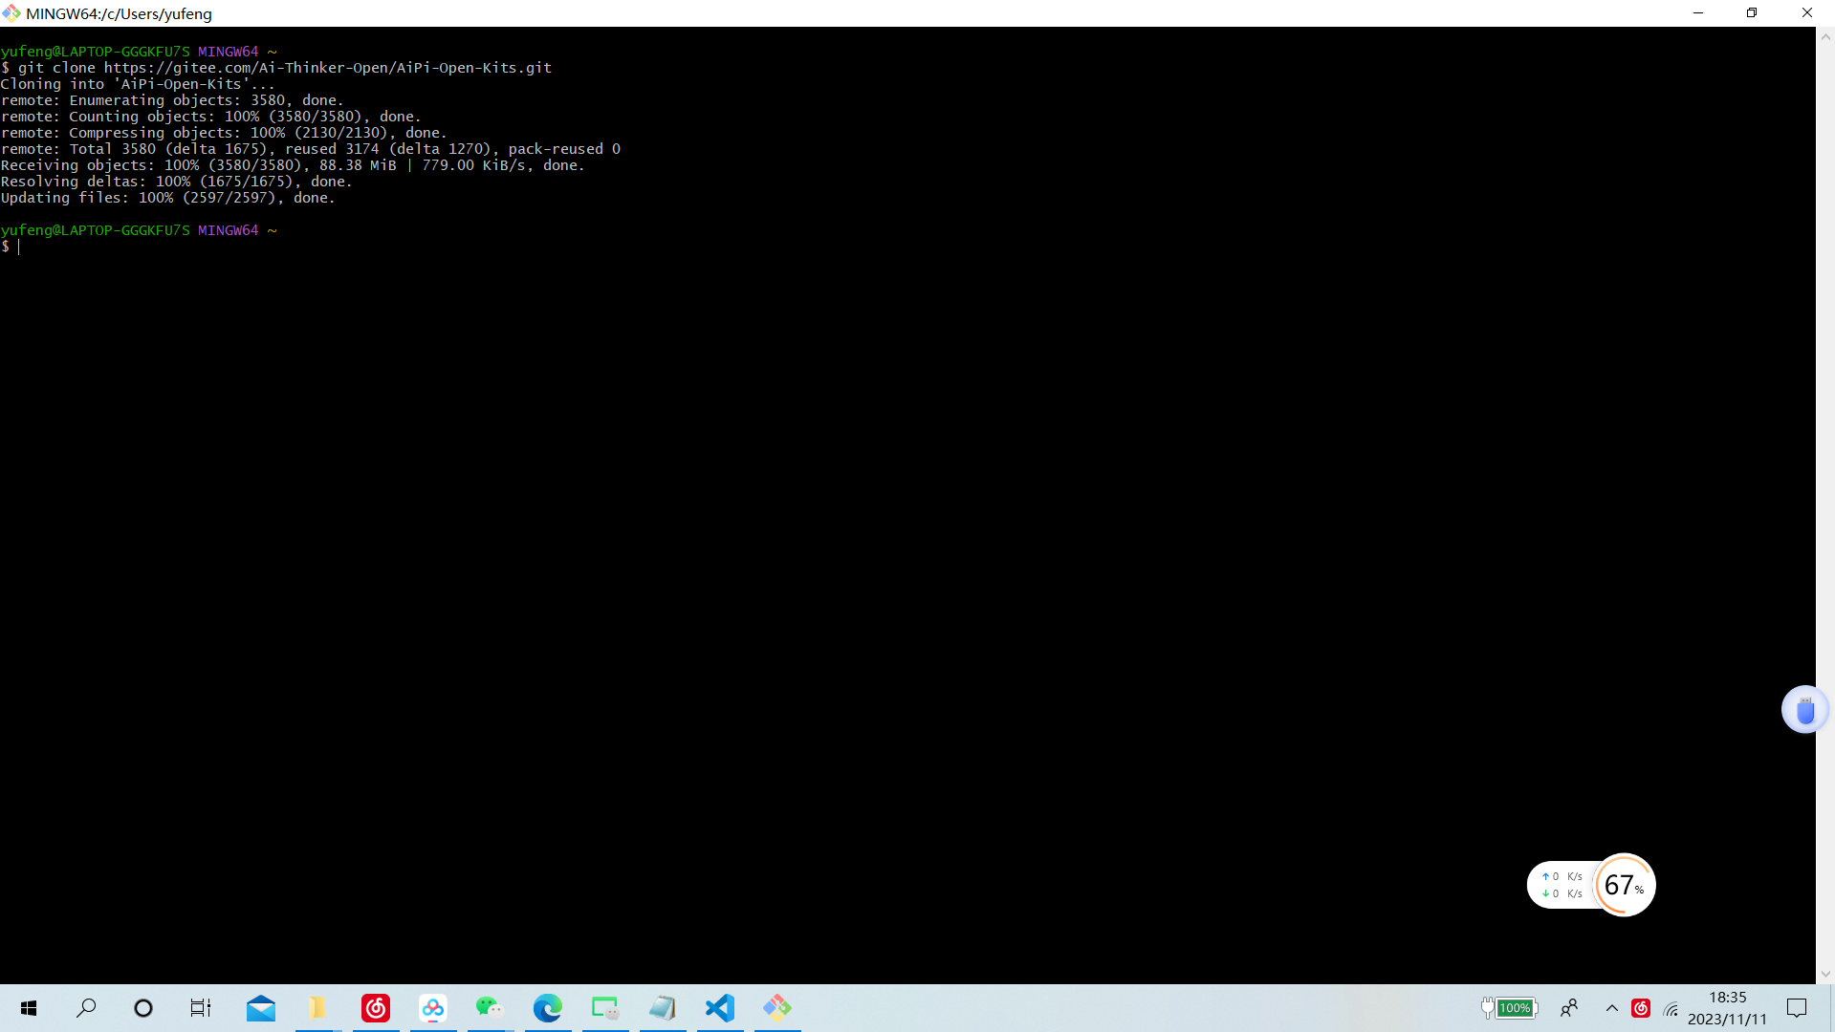Minimize the MINGW64 window

pyautogui.click(x=1698, y=13)
